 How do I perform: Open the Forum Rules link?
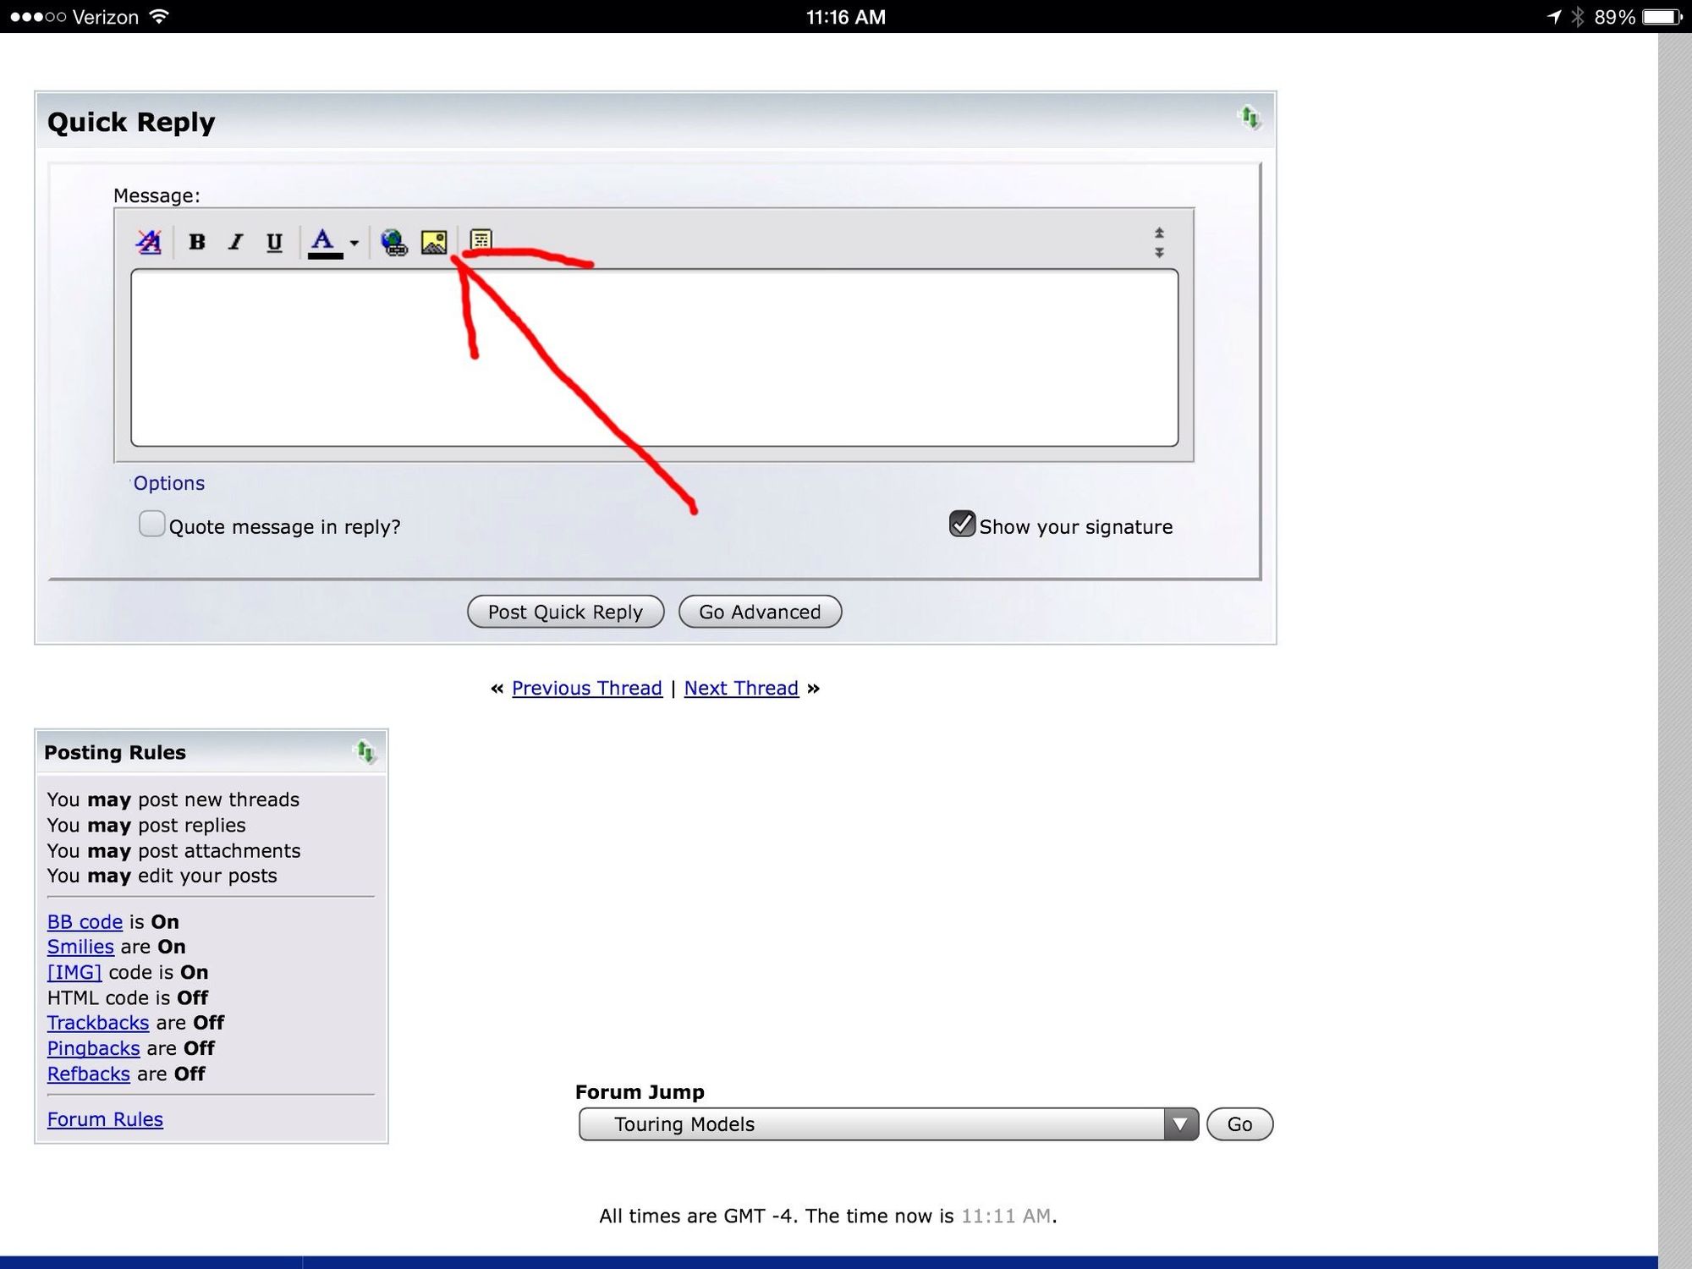[x=105, y=1119]
